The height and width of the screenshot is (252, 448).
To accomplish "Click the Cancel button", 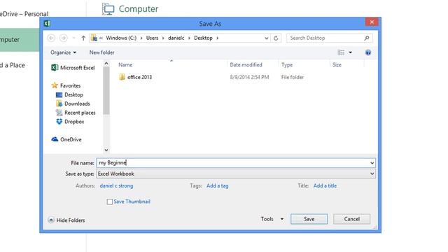I will [351, 219].
